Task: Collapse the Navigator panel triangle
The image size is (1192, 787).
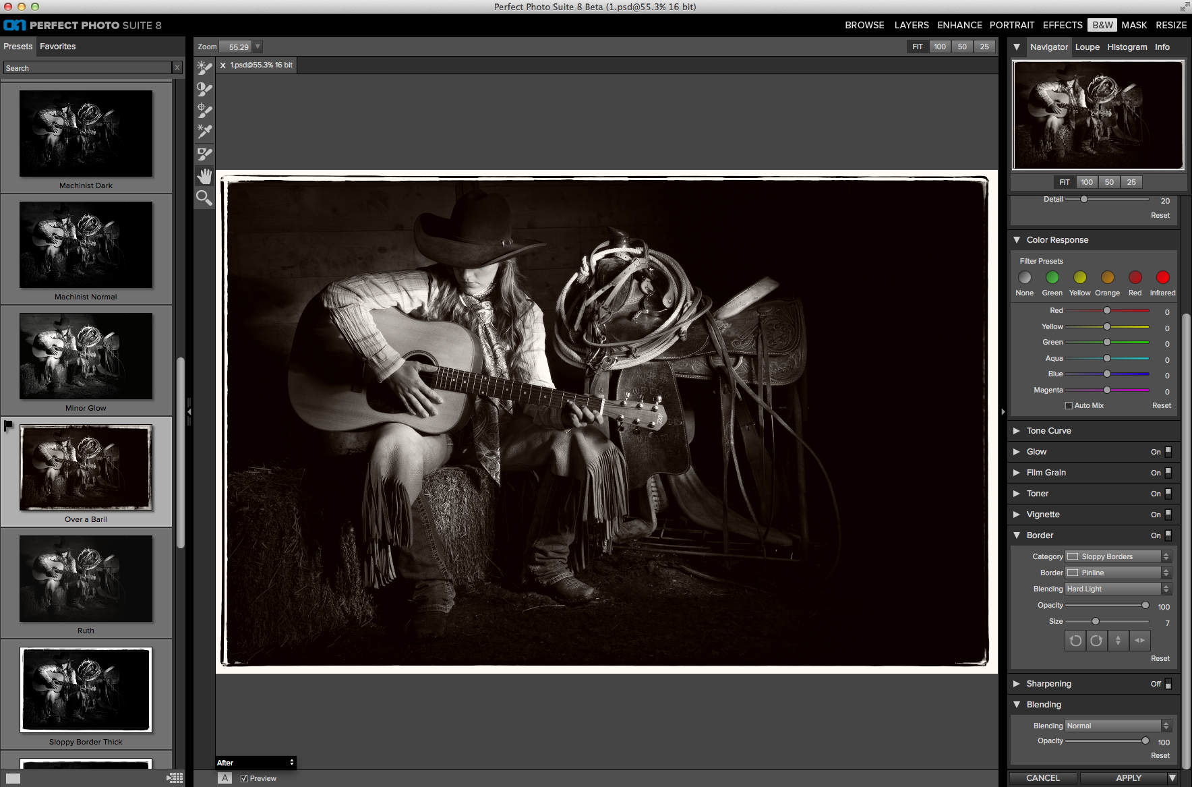Action: 1017,47
